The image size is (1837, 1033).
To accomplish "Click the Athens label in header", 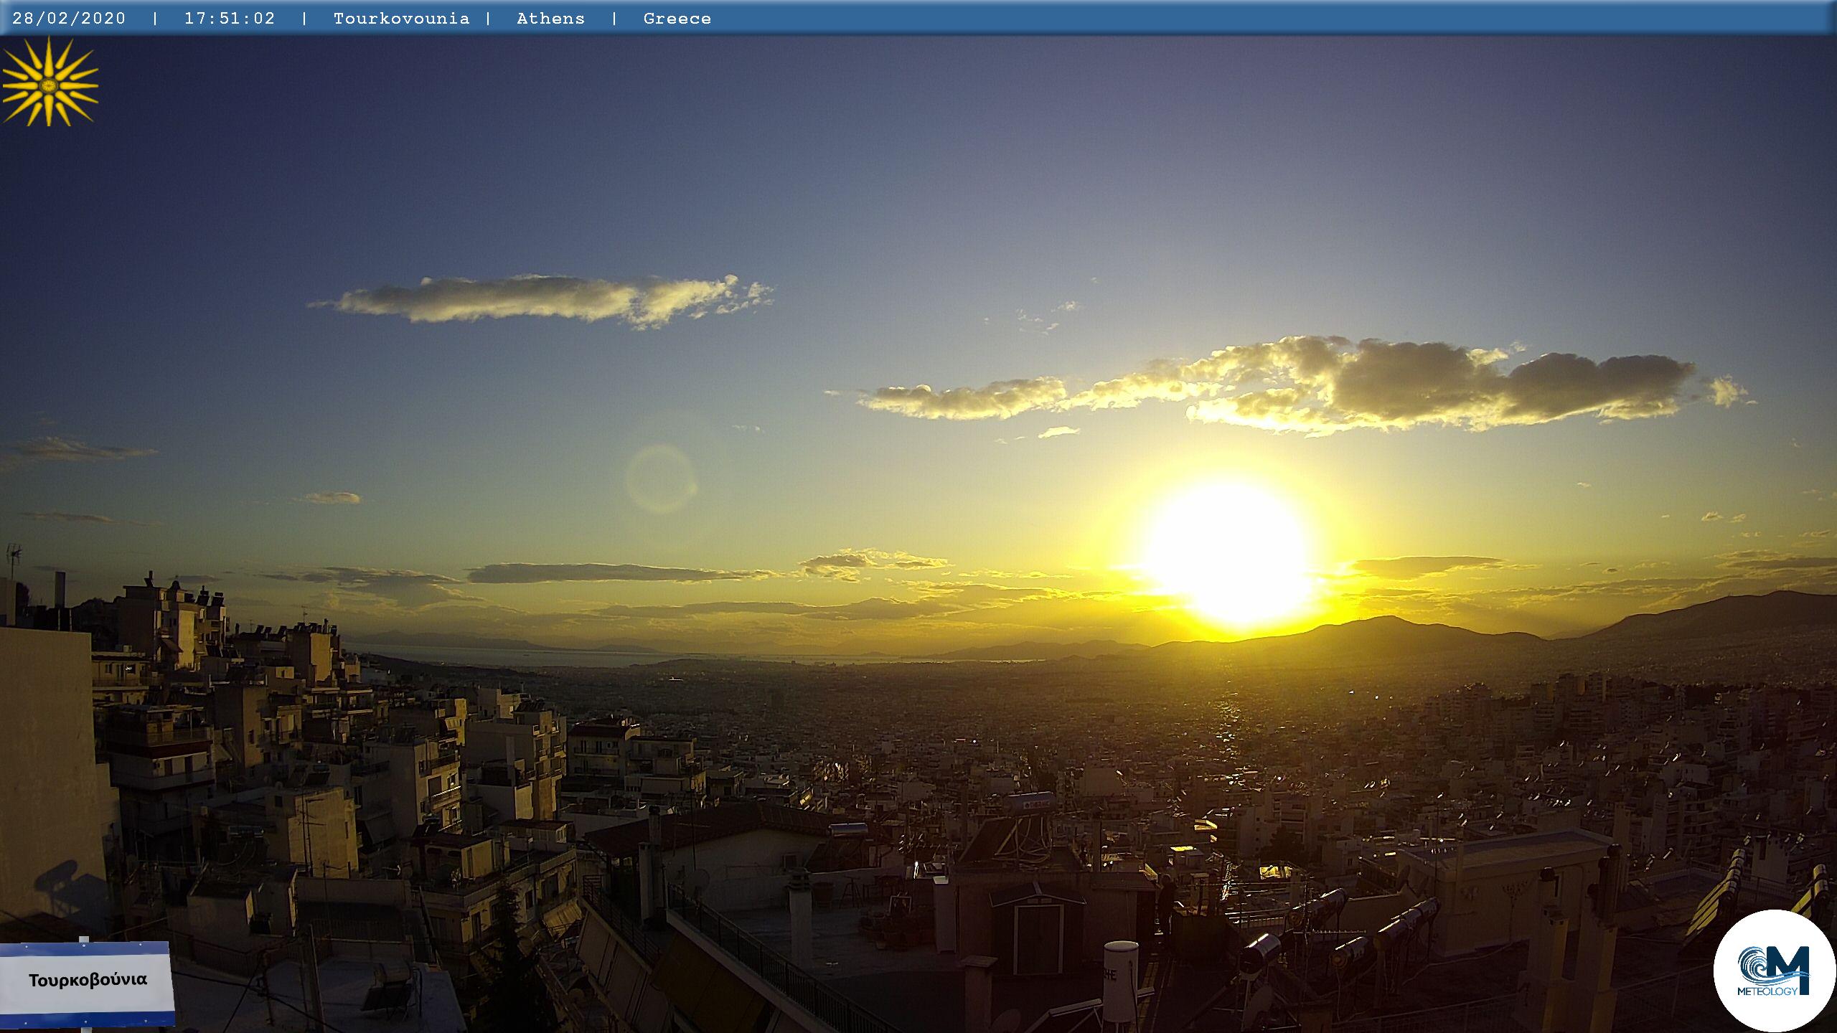I will point(550,19).
